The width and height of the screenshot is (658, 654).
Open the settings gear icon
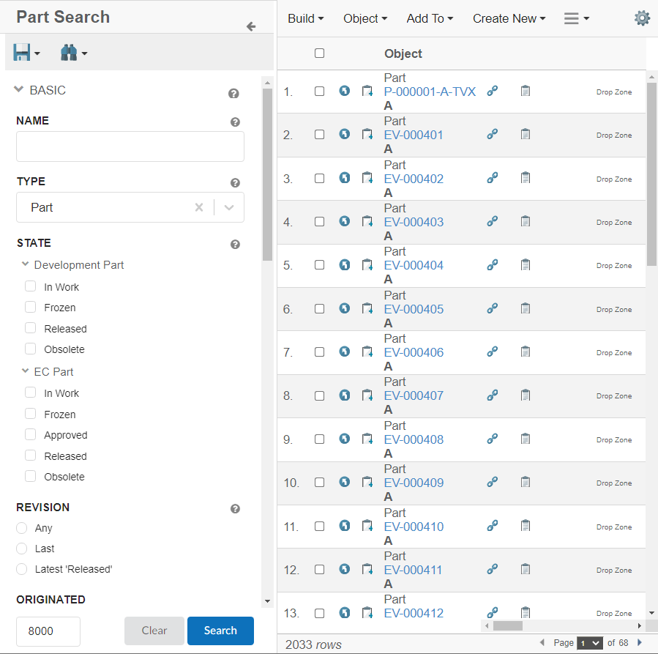(x=642, y=18)
